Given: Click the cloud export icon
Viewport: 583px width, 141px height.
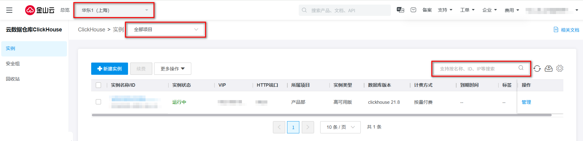Looking at the screenshot, I should pos(549,69).
